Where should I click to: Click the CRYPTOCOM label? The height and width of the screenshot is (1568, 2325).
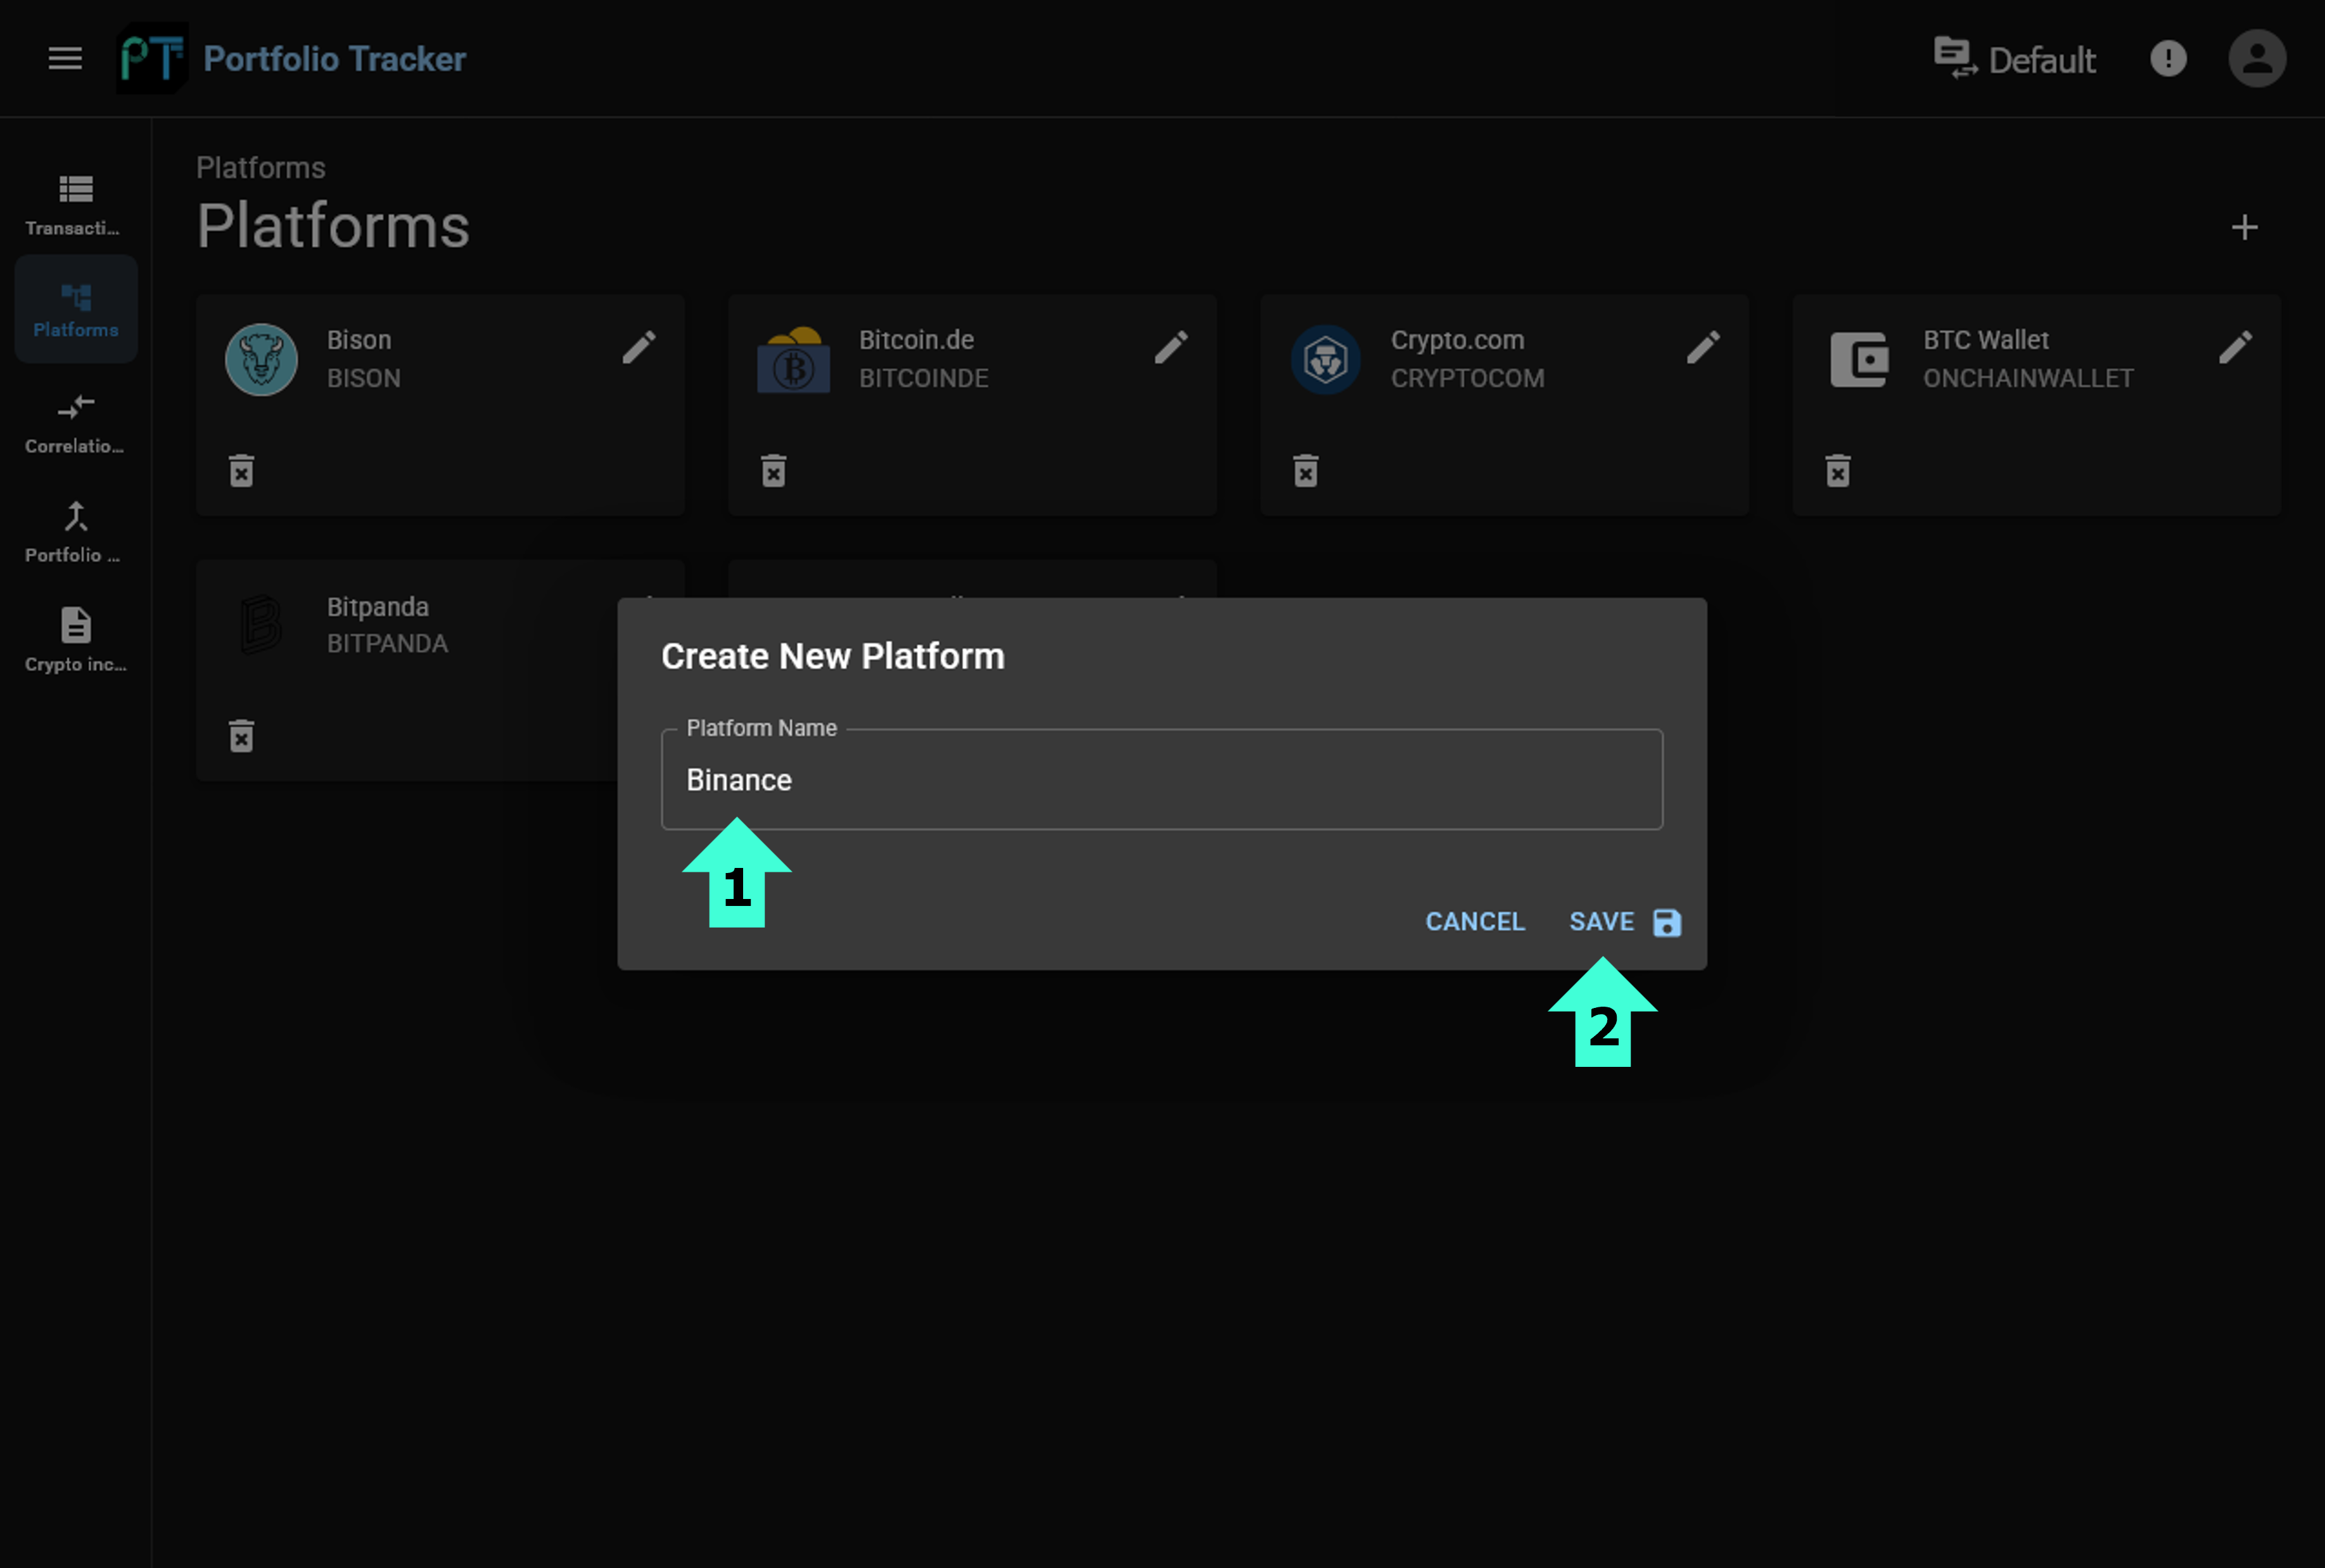(1467, 378)
